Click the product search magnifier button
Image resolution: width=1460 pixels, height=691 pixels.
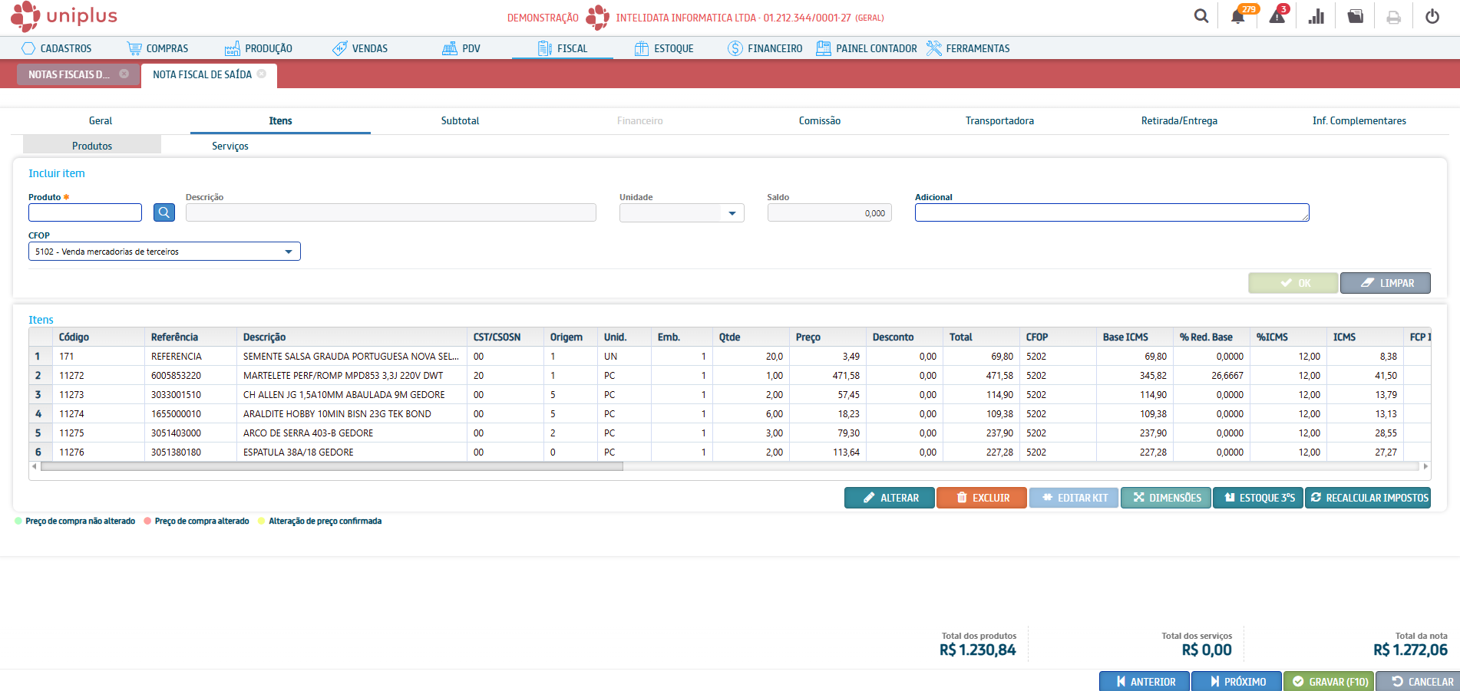click(x=164, y=212)
